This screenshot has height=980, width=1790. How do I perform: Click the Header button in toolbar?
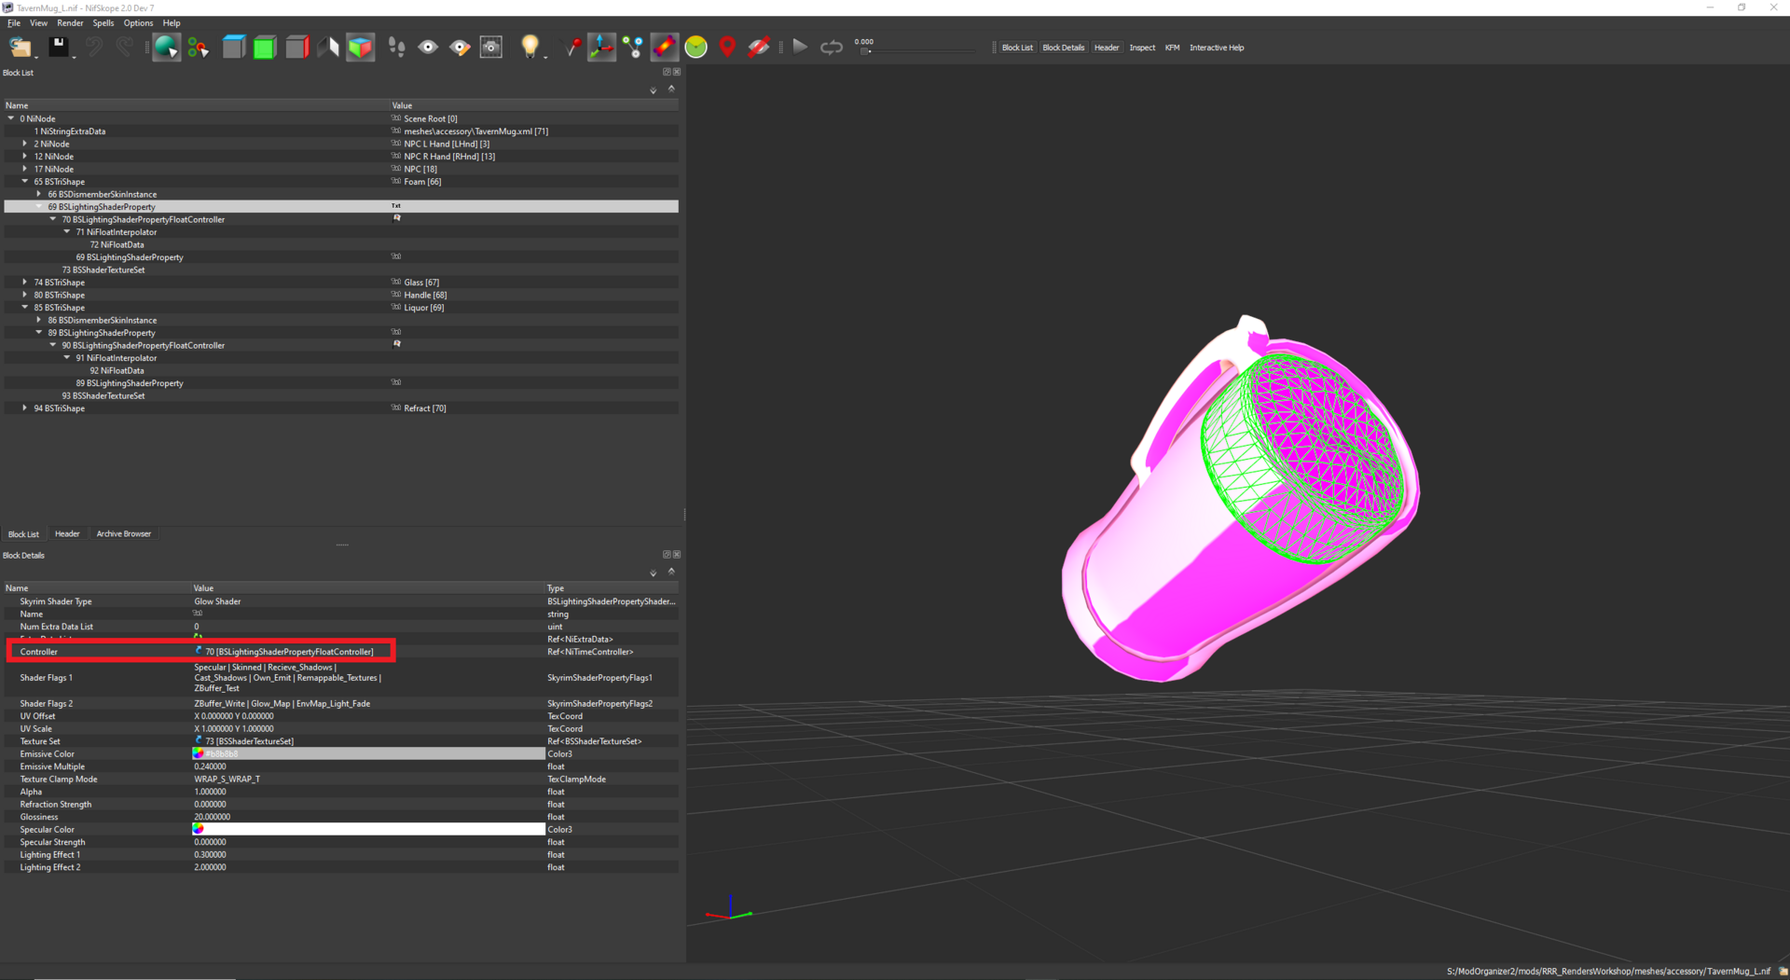click(1107, 48)
